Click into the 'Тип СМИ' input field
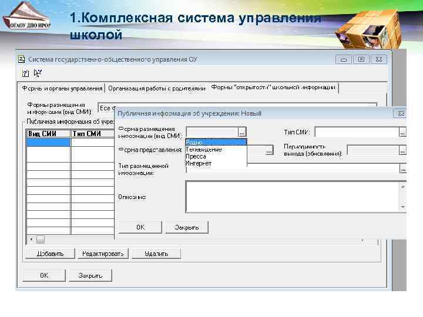The height and width of the screenshot is (317, 423). (357, 132)
